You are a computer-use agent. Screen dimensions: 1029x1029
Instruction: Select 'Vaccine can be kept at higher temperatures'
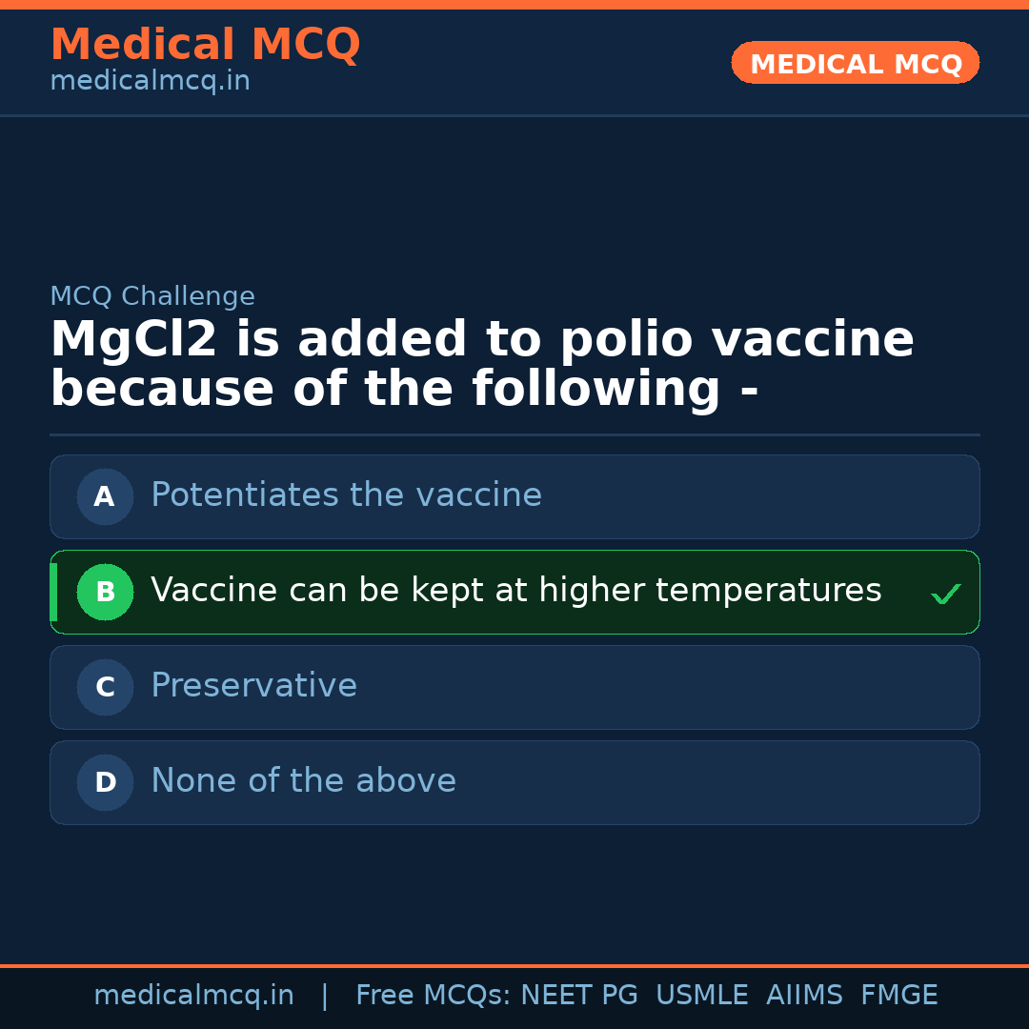[x=515, y=591]
